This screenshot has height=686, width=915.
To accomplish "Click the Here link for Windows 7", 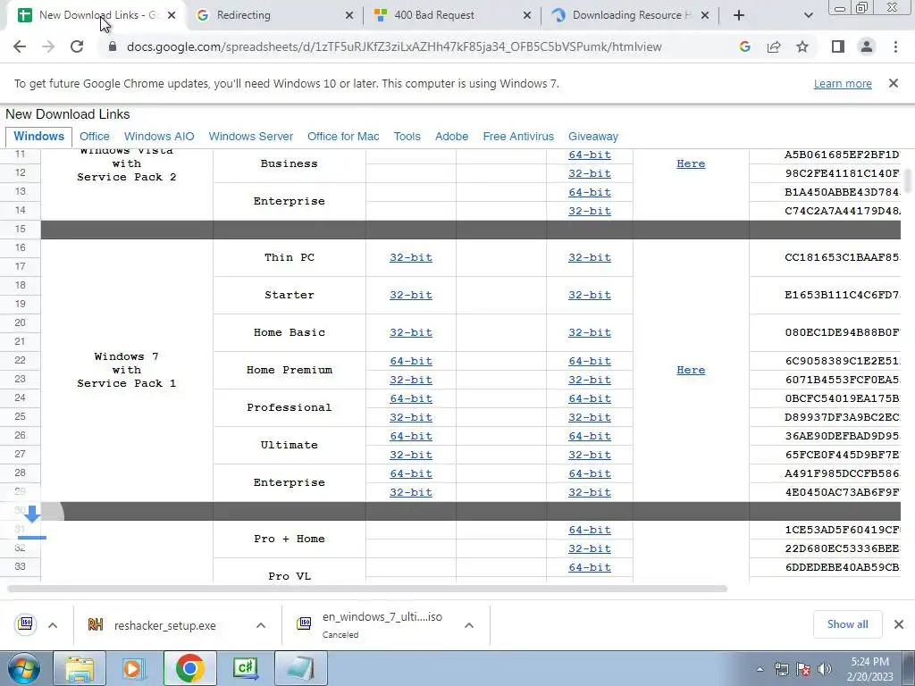I will 691,370.
